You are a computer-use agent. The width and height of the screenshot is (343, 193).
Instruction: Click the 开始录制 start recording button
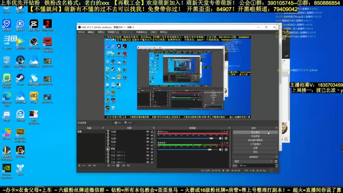(x=256, y=136)
